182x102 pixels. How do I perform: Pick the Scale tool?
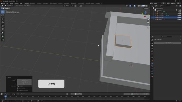[x=3, y=26]
